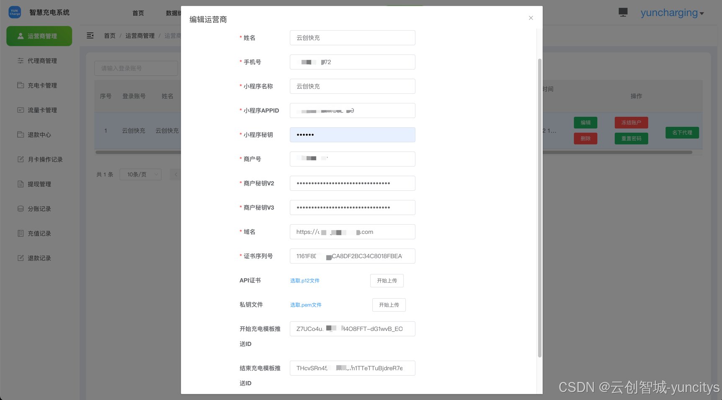Image resolution: width=722 pixels, height=400 pixels.
Task: Focus the 请输入登录账号 search field
Action: point(136,68)
